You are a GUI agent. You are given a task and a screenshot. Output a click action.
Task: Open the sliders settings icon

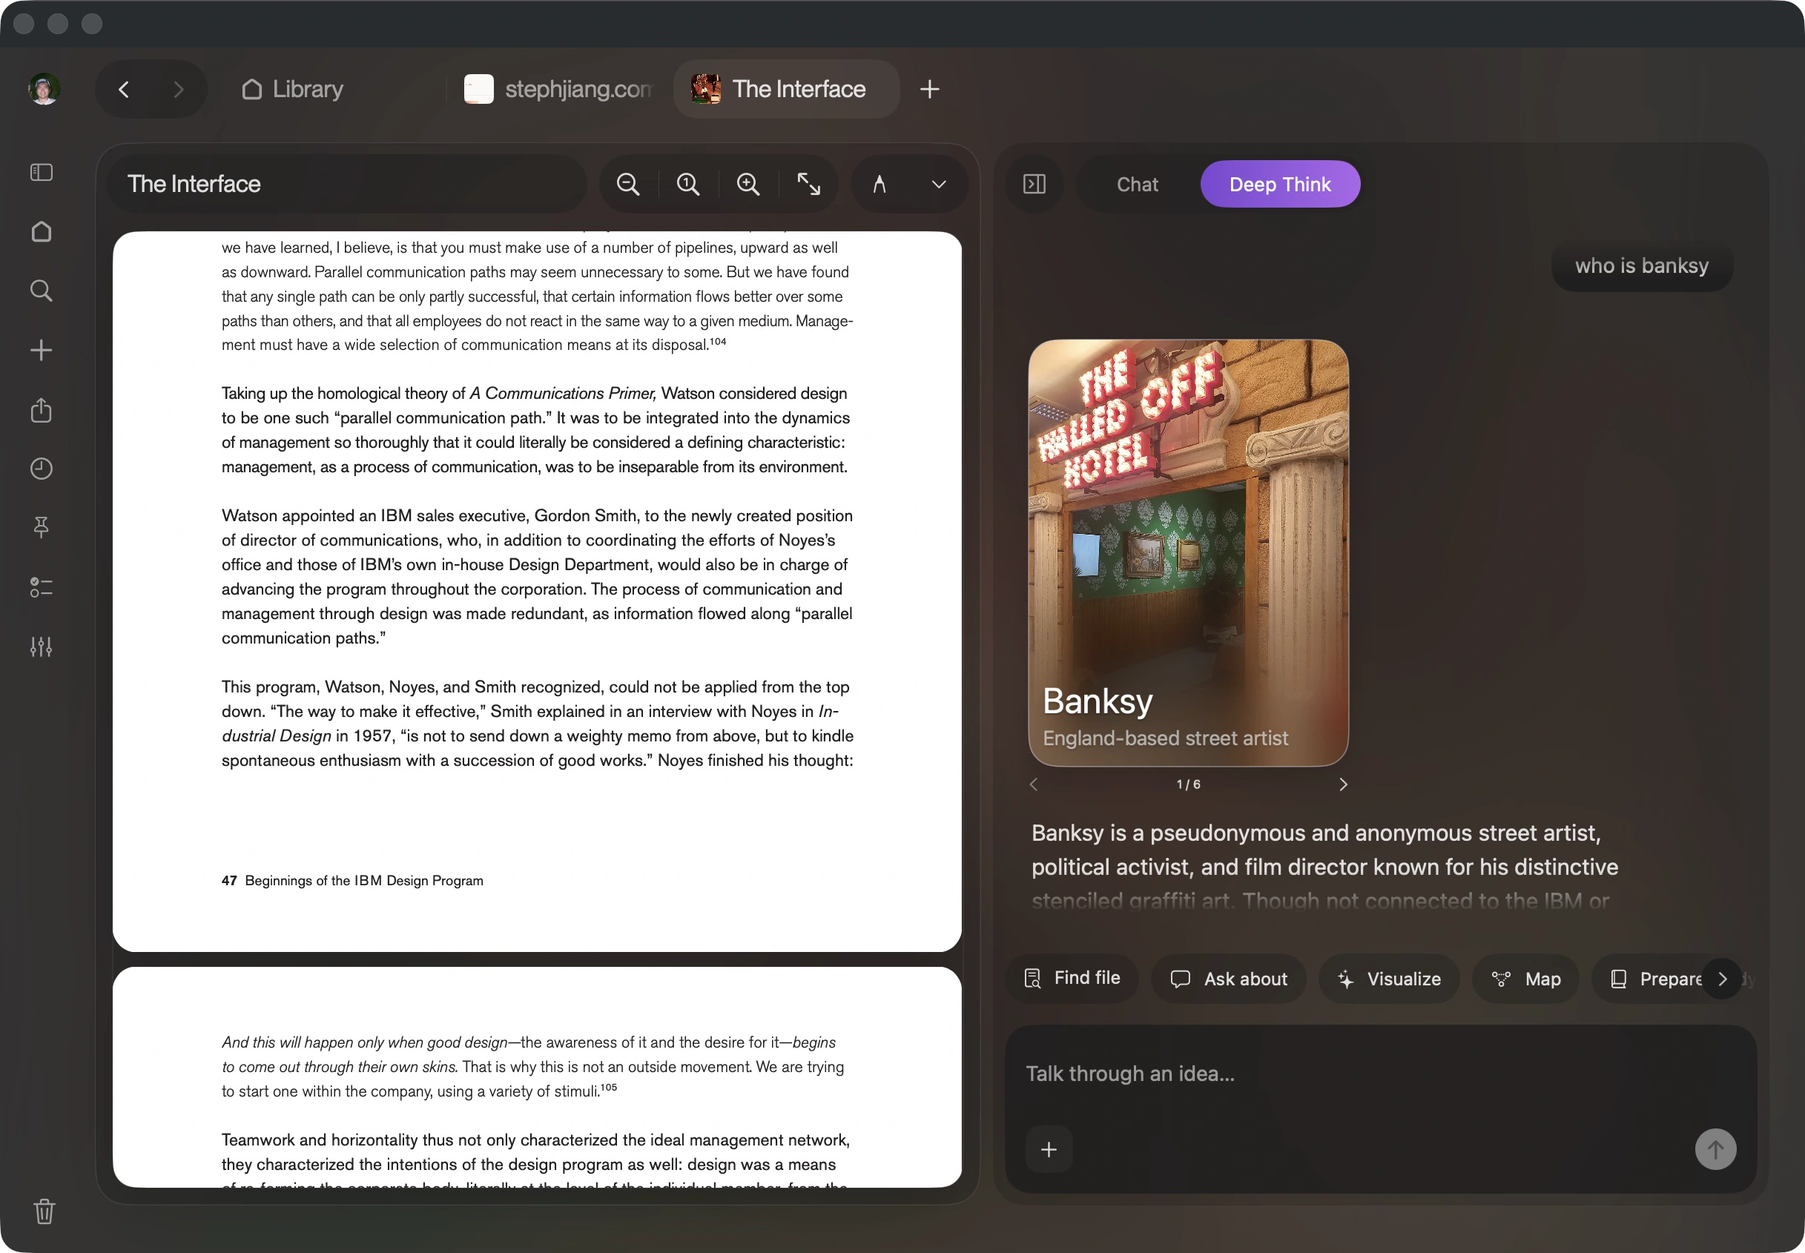41,646
